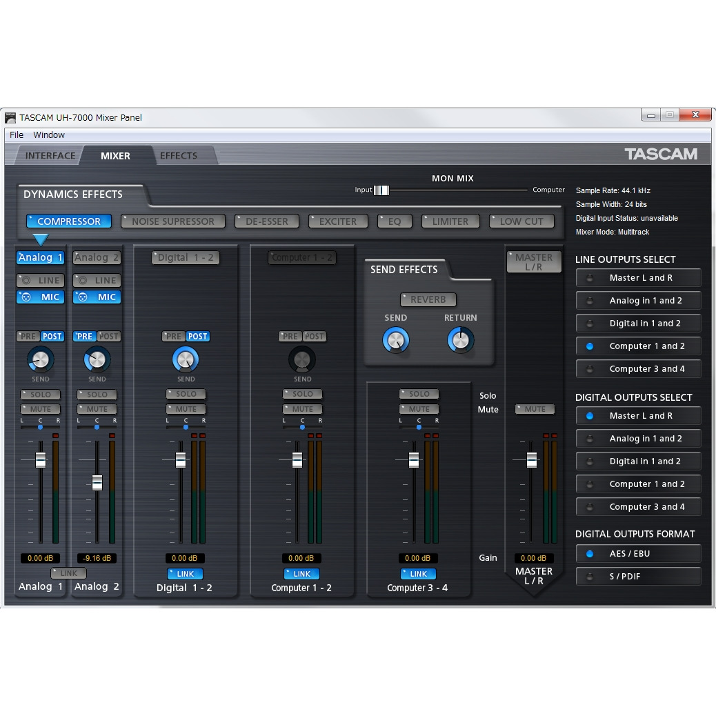Click the Analog 1 gain value 0.00 dB
Image resolution: width=716 pixels, height=716 pixels.
point(40,559)
